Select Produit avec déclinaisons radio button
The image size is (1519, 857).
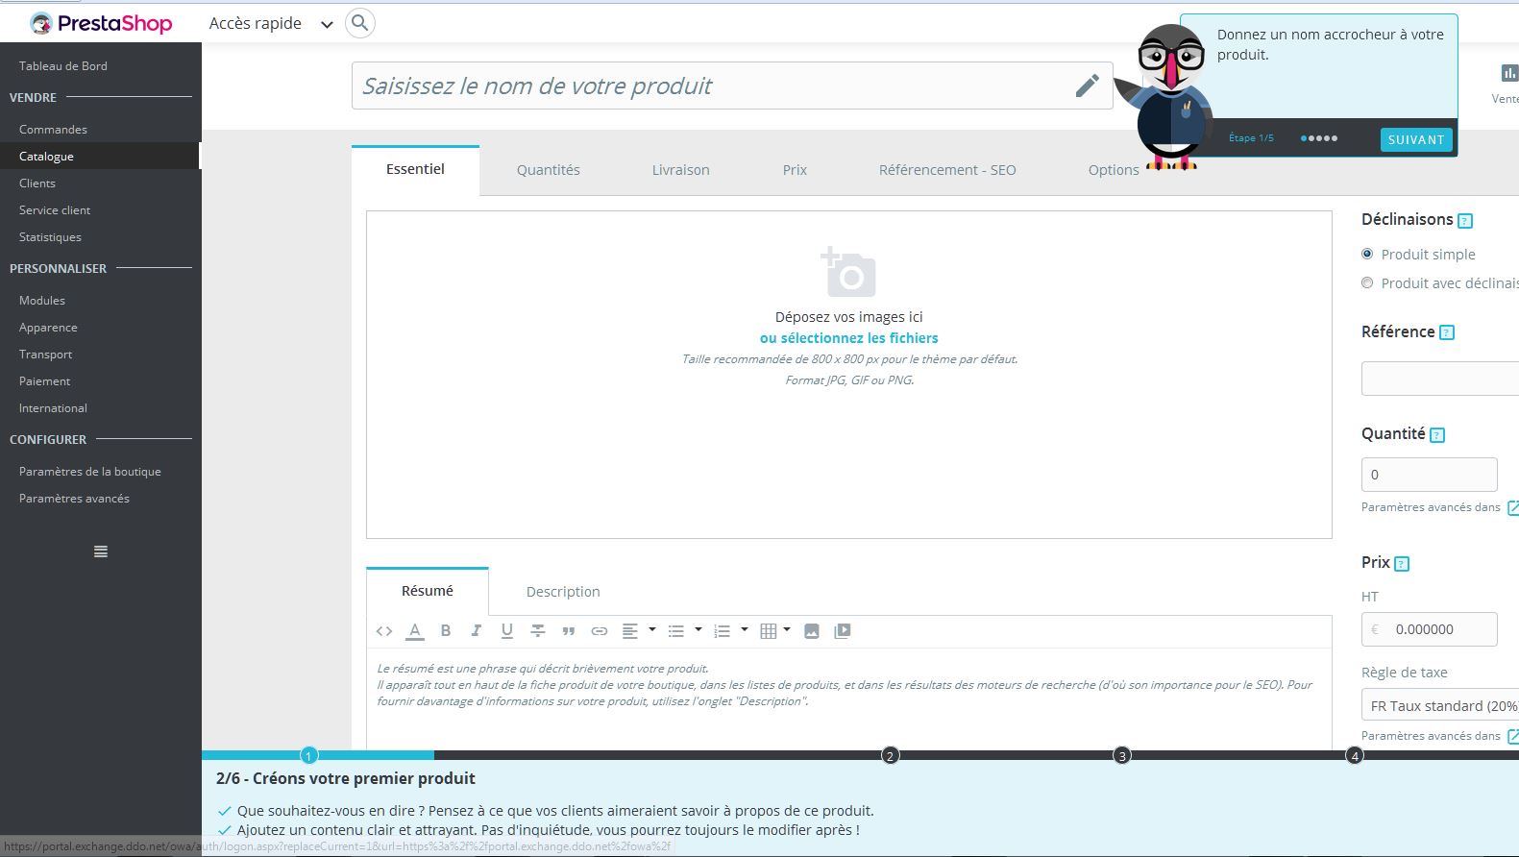point(1367,283)
